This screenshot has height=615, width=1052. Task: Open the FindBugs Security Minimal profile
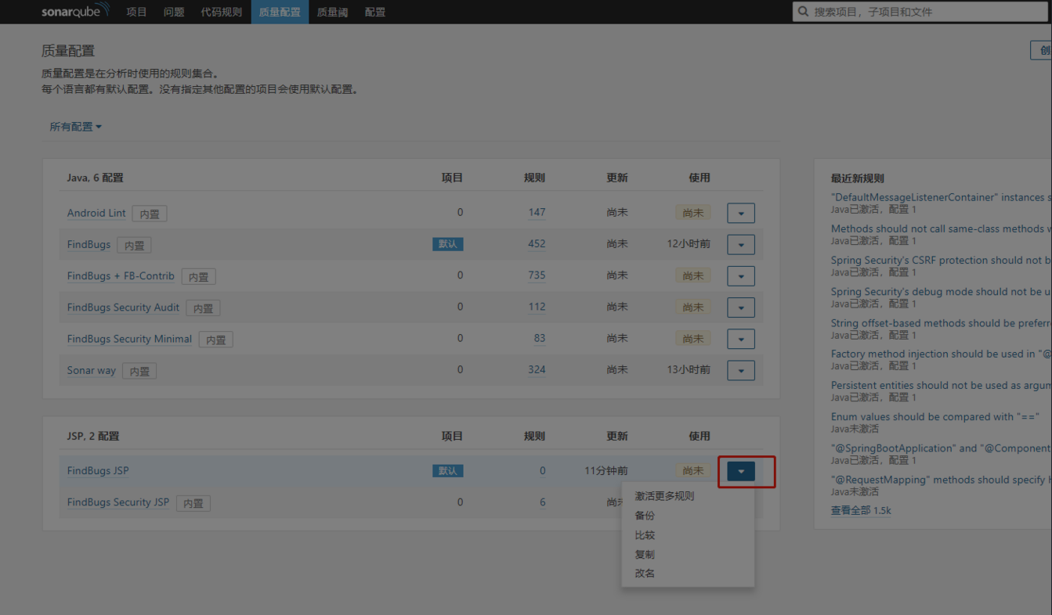(129, 339)
